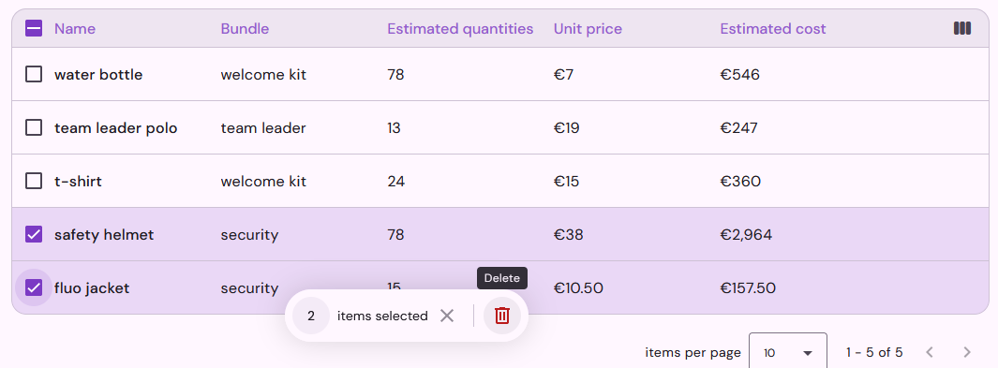
Task: Uncheck the safety helmet checkbox
Action: pos(34,234)
